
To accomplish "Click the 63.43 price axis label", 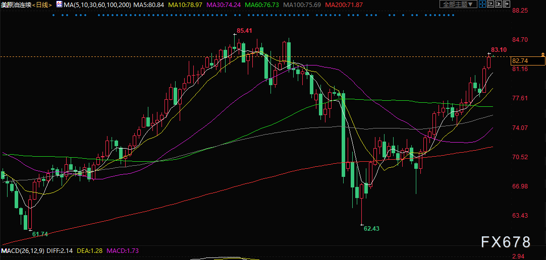I will [x=520, y=216].
